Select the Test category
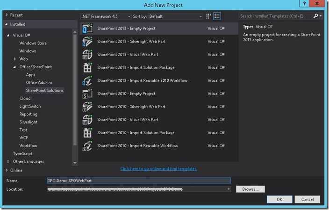329x210 pixels. click(x=23, y=130)
